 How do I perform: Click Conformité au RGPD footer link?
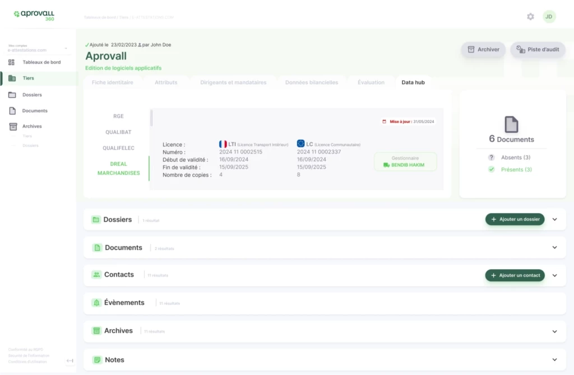(26, 350)
